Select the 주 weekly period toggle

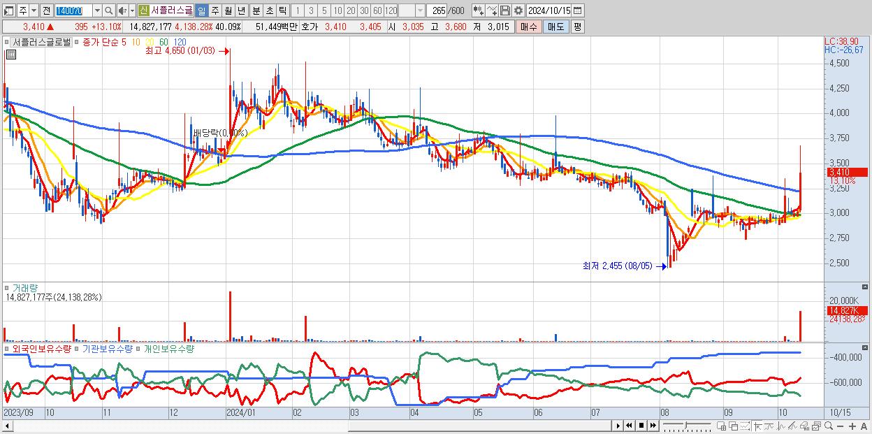(215, 10)
